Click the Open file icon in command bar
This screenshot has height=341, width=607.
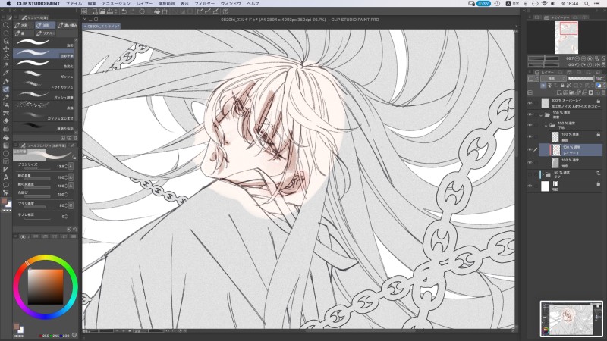coord(102,11)
